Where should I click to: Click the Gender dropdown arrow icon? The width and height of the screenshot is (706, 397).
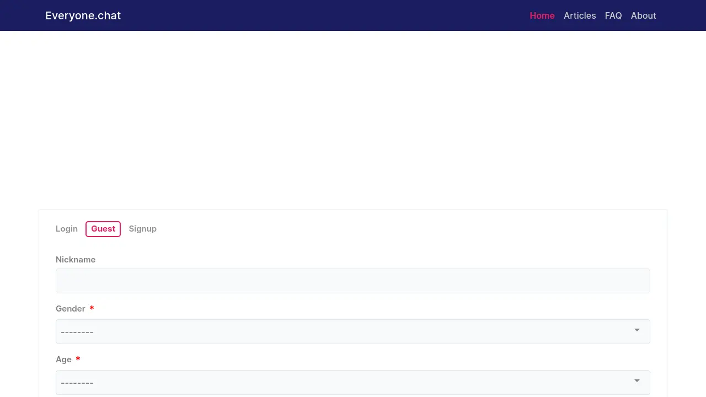tap(637, 330)
